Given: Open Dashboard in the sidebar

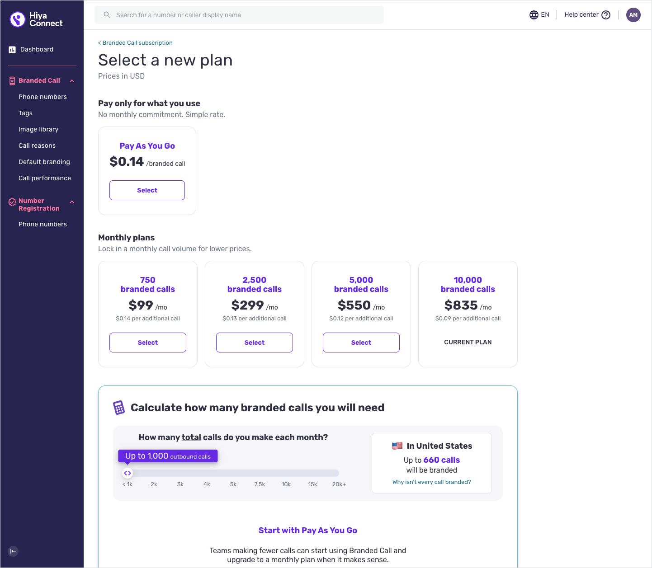Looking at the screenshot, I should click(37, 50).
